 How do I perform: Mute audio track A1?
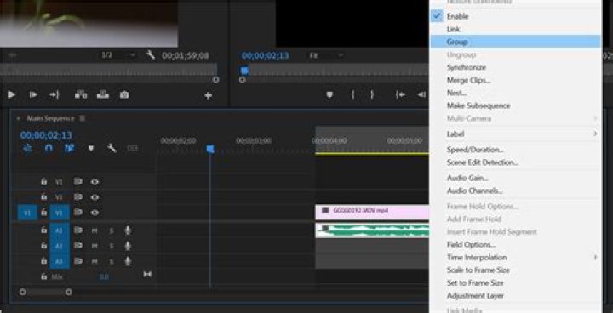95,231
